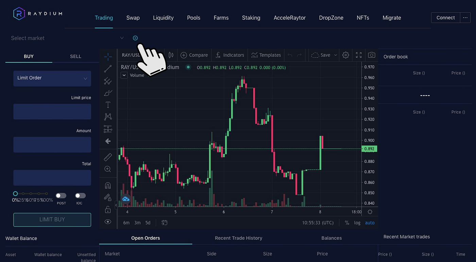Connect a wallet
This screenshot has width=476, height=262.
tap(446, 18)
